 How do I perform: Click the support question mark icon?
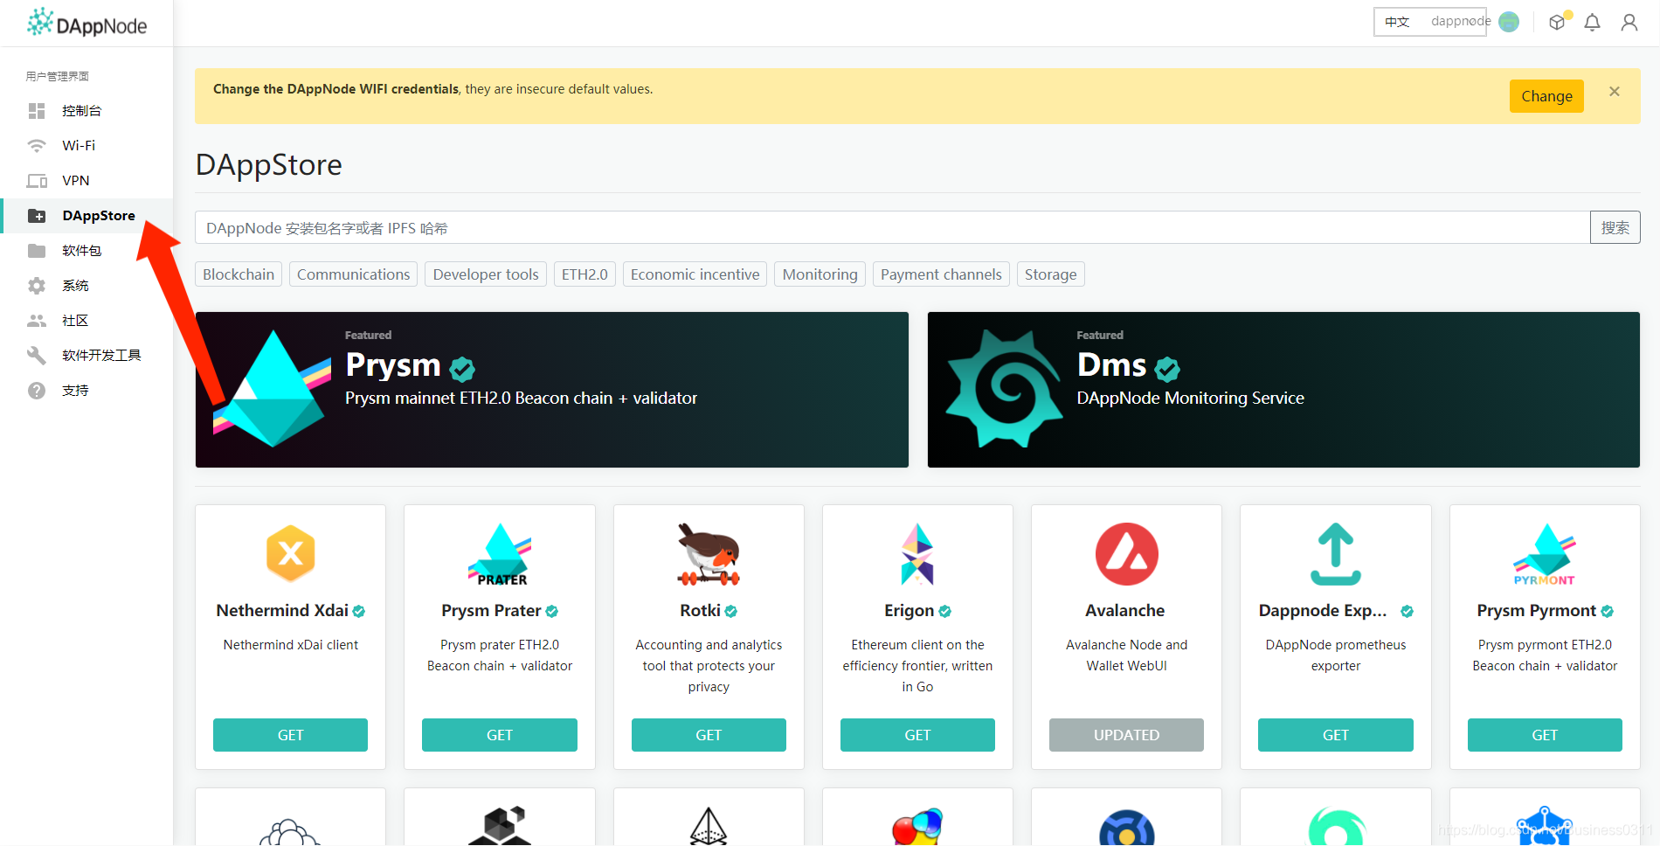click(37, 391)
